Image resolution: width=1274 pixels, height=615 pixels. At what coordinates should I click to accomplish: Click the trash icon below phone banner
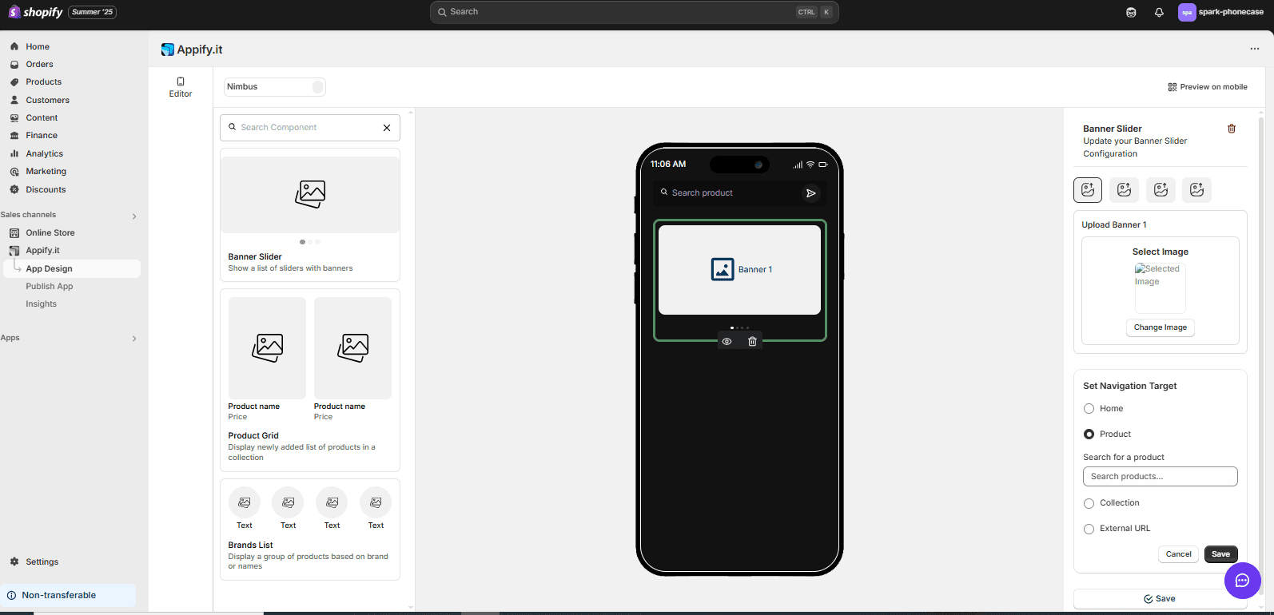click(x=752, y=342)
